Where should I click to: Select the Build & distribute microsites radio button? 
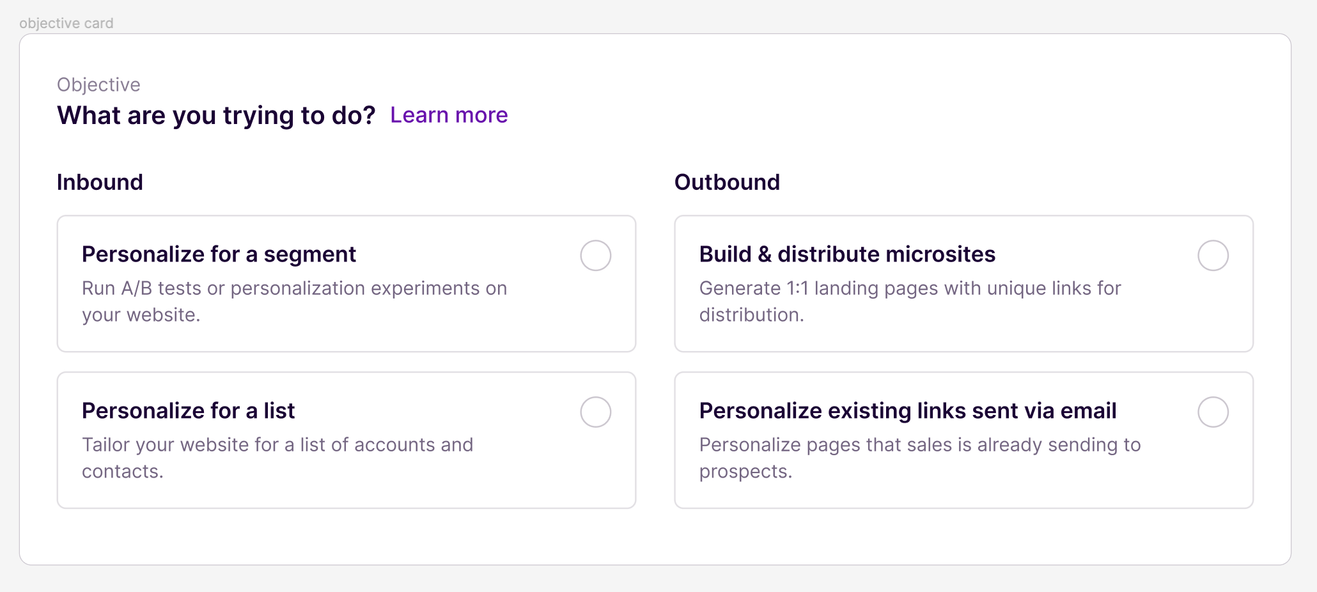point(1213,256)
